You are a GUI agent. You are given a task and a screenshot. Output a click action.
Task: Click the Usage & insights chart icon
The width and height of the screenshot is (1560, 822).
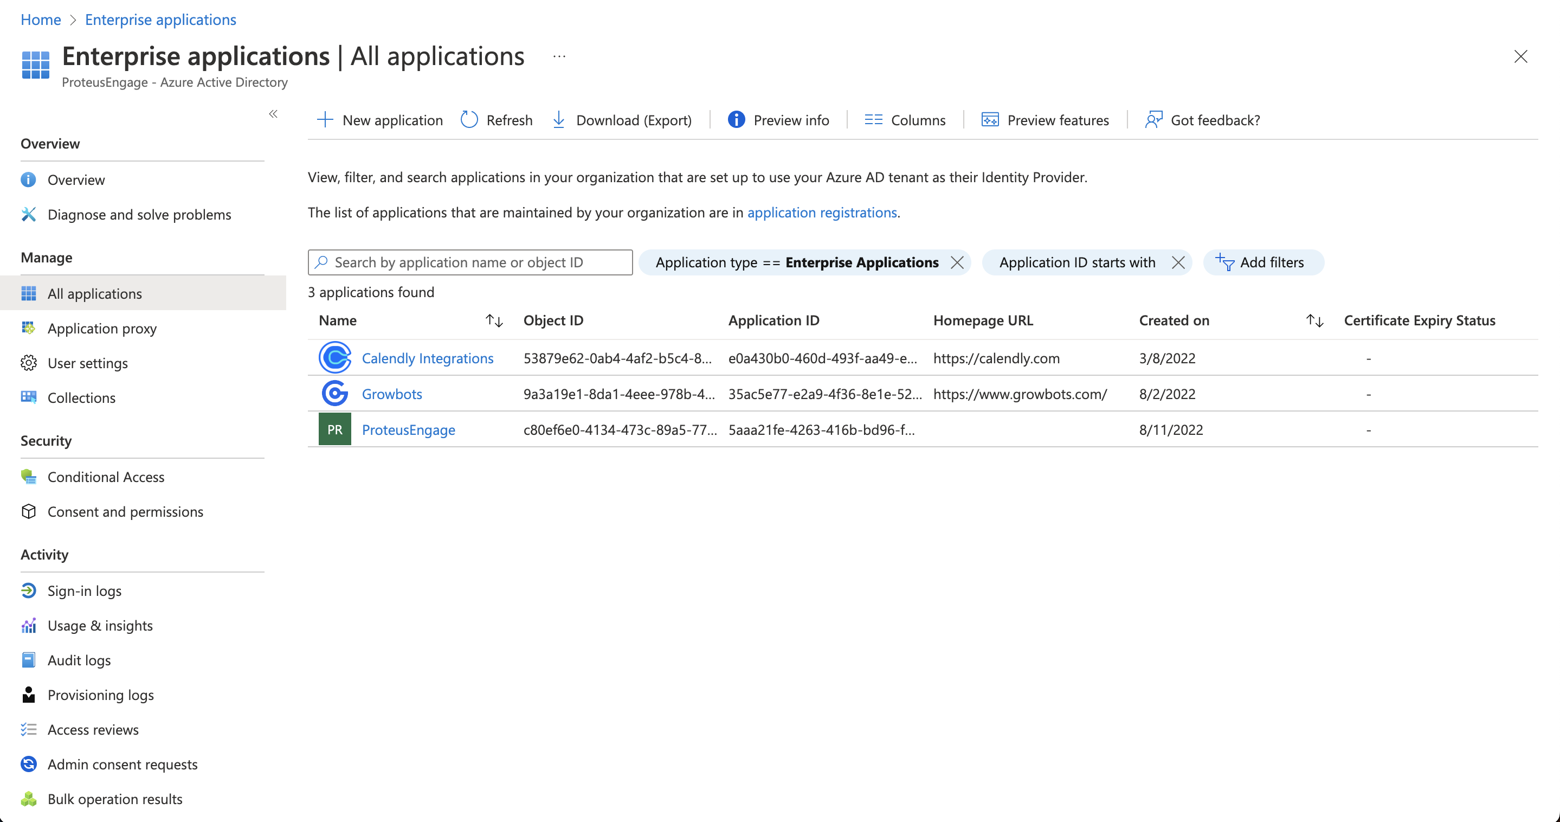click(x=29, y=625)
